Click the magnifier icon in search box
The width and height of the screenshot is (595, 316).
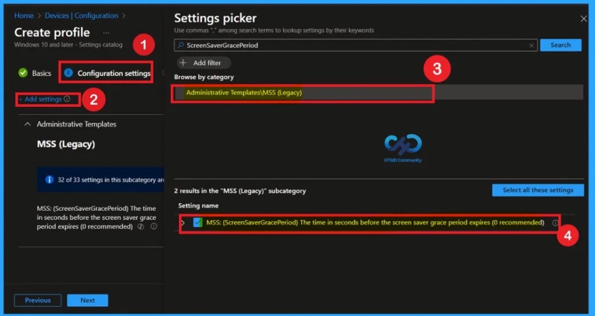181,45
